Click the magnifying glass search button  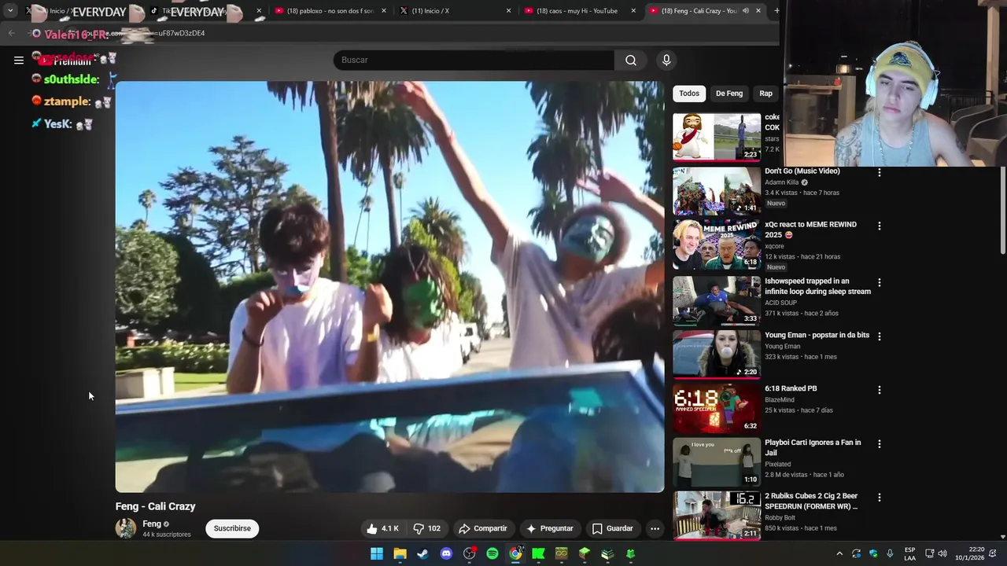click(631, 60)
